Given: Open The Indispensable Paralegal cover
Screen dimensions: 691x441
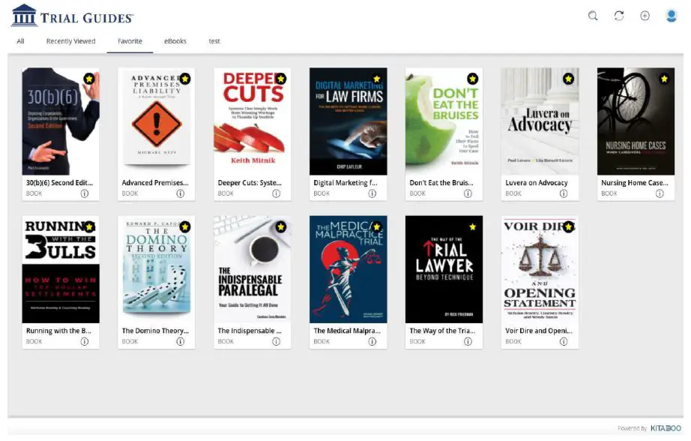Looking at the screenshot, I should tap(253, 269).
